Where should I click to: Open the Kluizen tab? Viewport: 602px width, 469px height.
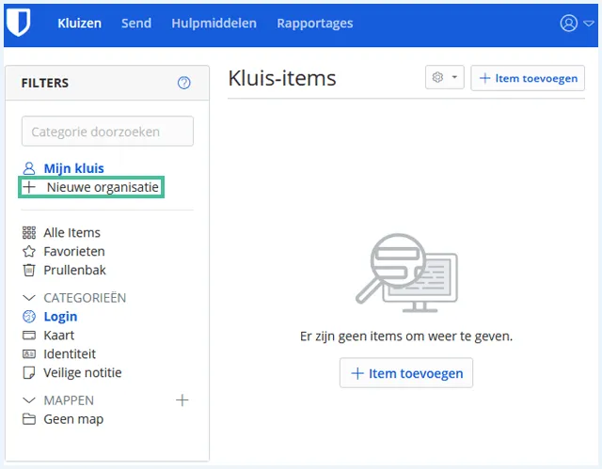pos(79,23)
